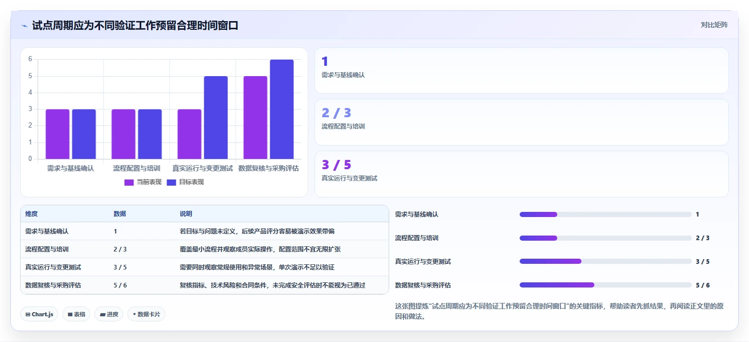
Task: Click the table cell with value 5 / 6
Action: pos(120,285)
